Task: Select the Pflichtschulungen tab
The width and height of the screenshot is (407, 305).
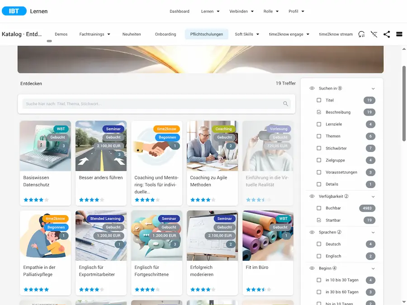Action: [207, 34]
